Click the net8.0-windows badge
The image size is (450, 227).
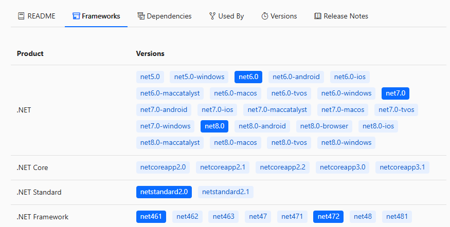(x=347, y=143)
